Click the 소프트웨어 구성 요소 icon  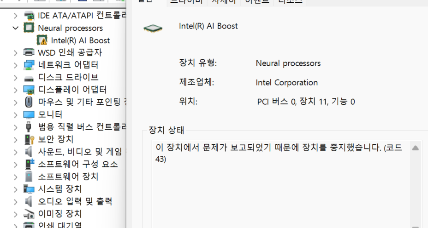coord(30,164)
